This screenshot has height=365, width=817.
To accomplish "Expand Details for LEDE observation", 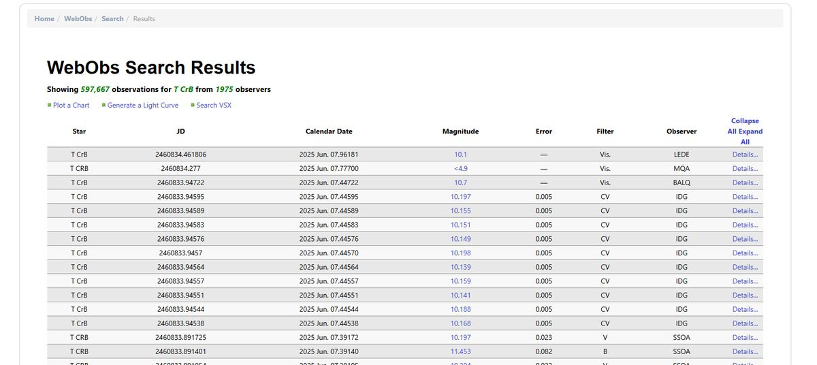I will (x=745, y=155).
